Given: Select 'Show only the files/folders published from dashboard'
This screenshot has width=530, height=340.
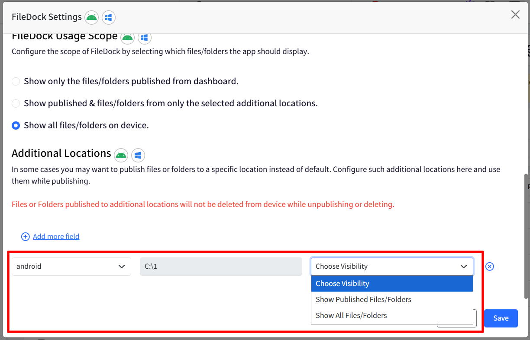Looking at the screenshot, I should click(16, 81).
